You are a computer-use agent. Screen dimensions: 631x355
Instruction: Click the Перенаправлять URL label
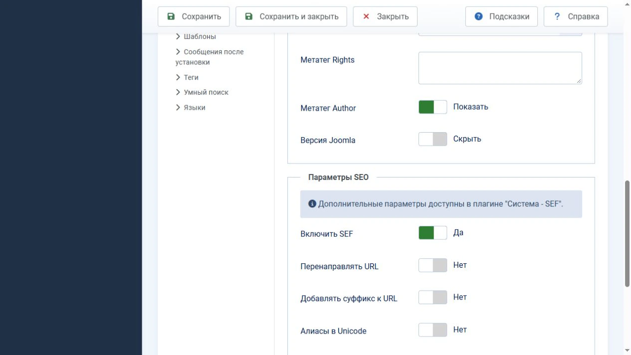pyautogui.click(x=339, y=266)
